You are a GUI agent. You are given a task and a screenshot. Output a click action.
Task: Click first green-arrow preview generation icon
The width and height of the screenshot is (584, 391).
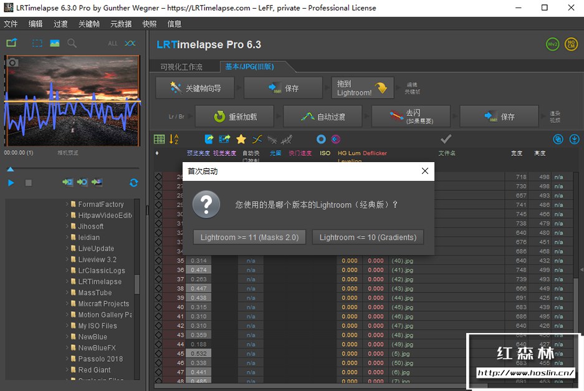click(67, 182)
